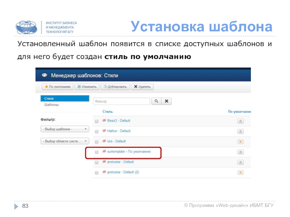Click the preview icon beside protostar - Default (2)
Viewport: 290px width, 217px height.
coord(104,172)
